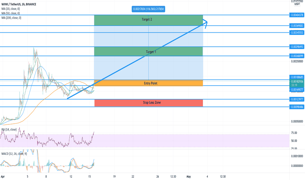The image size is (305, 180).
Task: Click the 8 date label on time axis
Action: [x=46, y=177]
